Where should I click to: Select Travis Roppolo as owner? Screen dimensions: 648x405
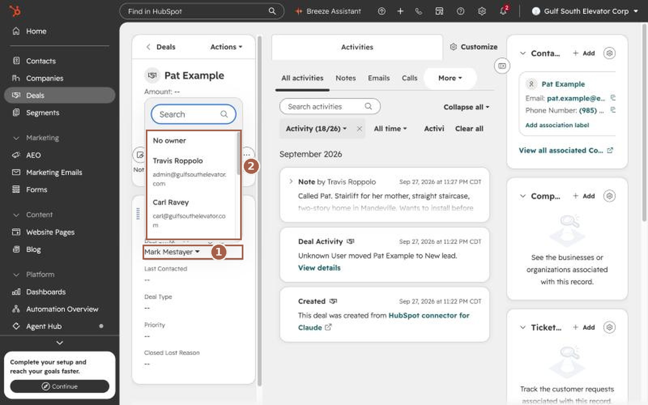pyautogui.click(x=191, y=171)
